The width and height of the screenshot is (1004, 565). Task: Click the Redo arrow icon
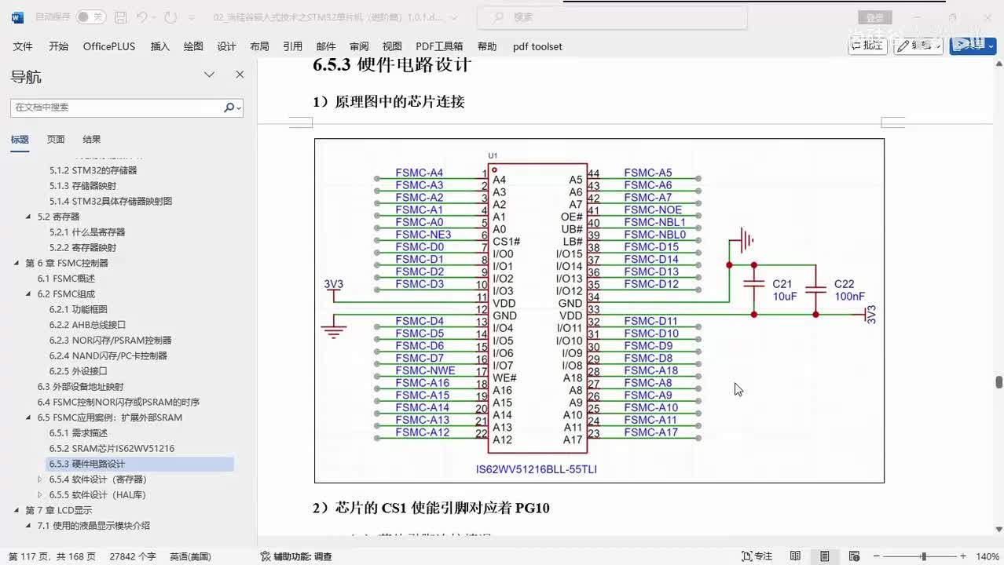[x=170, y=16]
